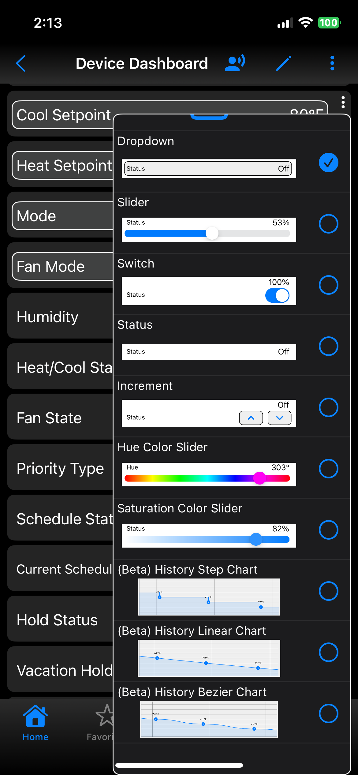This screenshot has height=775, width=358.
Task: Choose the Hue Color Slider radio option
Action: (x=328, y=469)
